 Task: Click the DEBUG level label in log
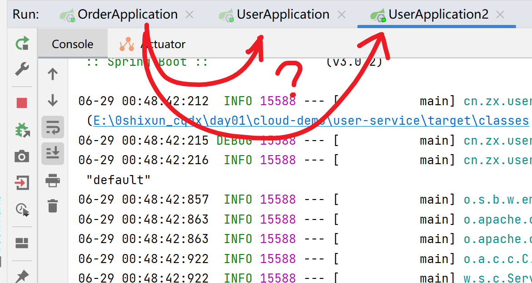pyautogui.click(x=234, y=140)
